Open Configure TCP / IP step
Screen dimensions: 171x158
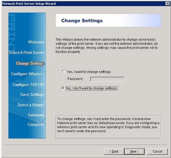[28, 85]
